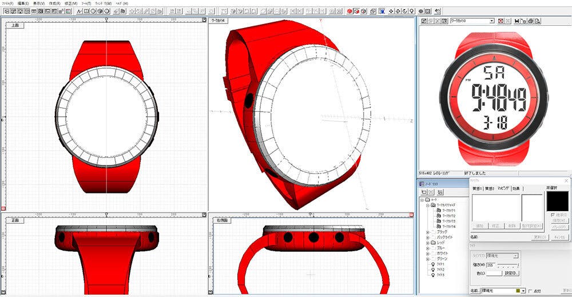This screenshot has width=572, height=297.
Task: Click the save icon in render window
Action: (x=517, y=21)
